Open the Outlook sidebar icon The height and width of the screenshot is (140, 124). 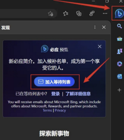click(120, 76)
